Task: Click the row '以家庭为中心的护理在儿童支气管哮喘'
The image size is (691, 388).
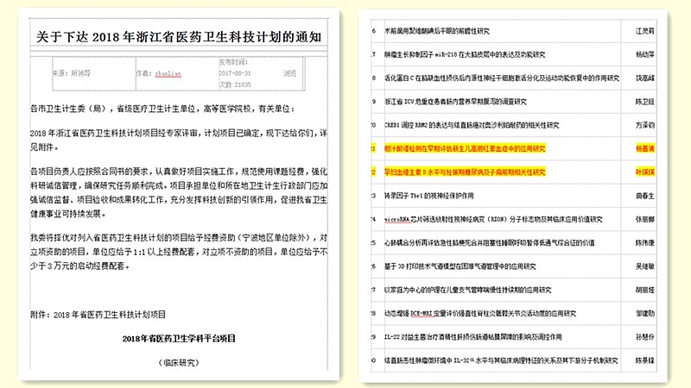Action: [x=467, y=290]
